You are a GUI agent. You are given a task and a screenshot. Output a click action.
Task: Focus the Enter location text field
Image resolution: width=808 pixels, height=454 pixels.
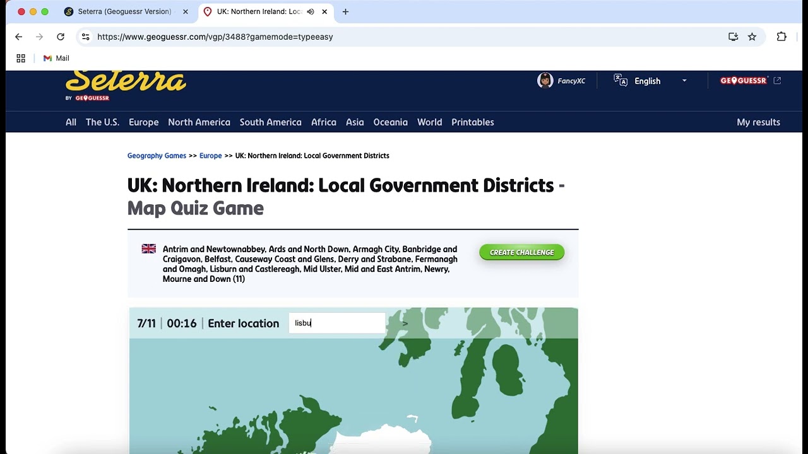[337, 323]
